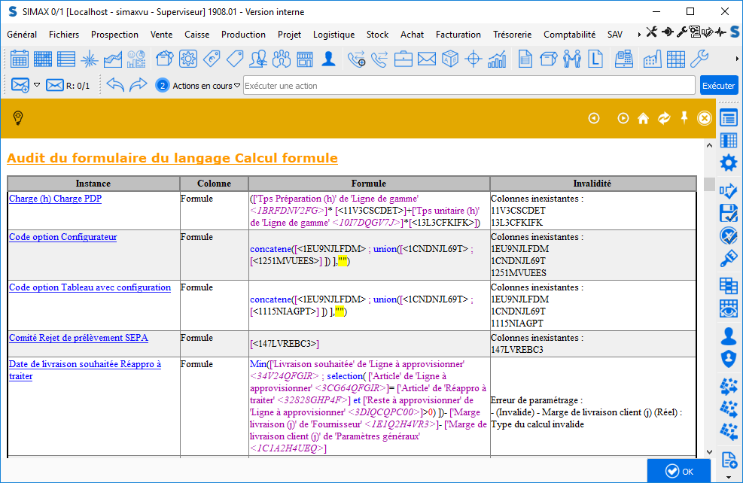The height and width of the screenshot is (483, 743).
Task: Click the refresh arrows in the yellow bar
Action: click(664, 118)
